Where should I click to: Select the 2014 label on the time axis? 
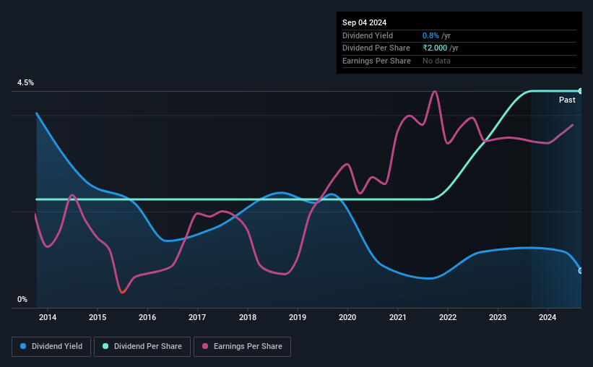48,317
